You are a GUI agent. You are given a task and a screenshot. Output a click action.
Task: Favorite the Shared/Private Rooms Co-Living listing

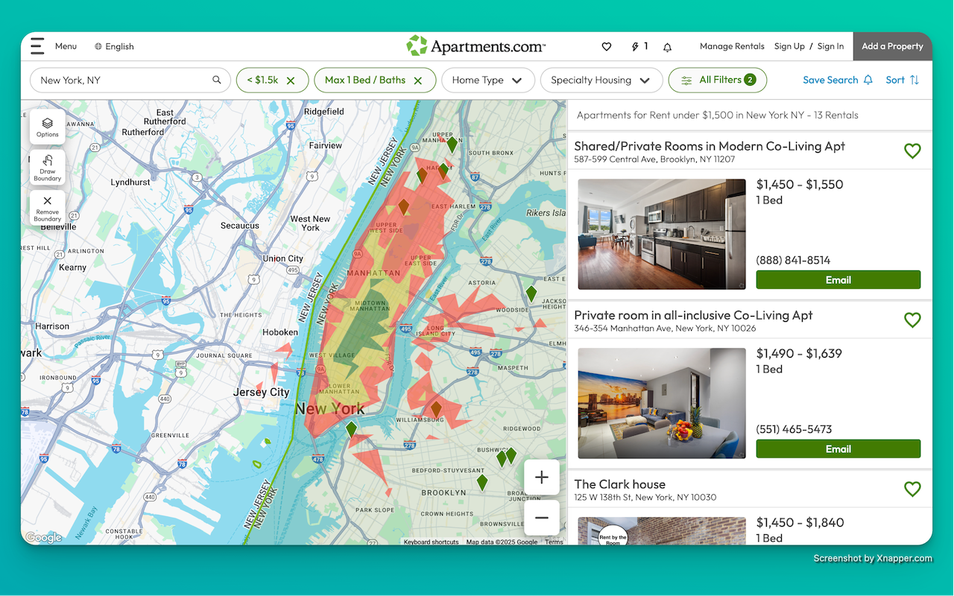912,150
